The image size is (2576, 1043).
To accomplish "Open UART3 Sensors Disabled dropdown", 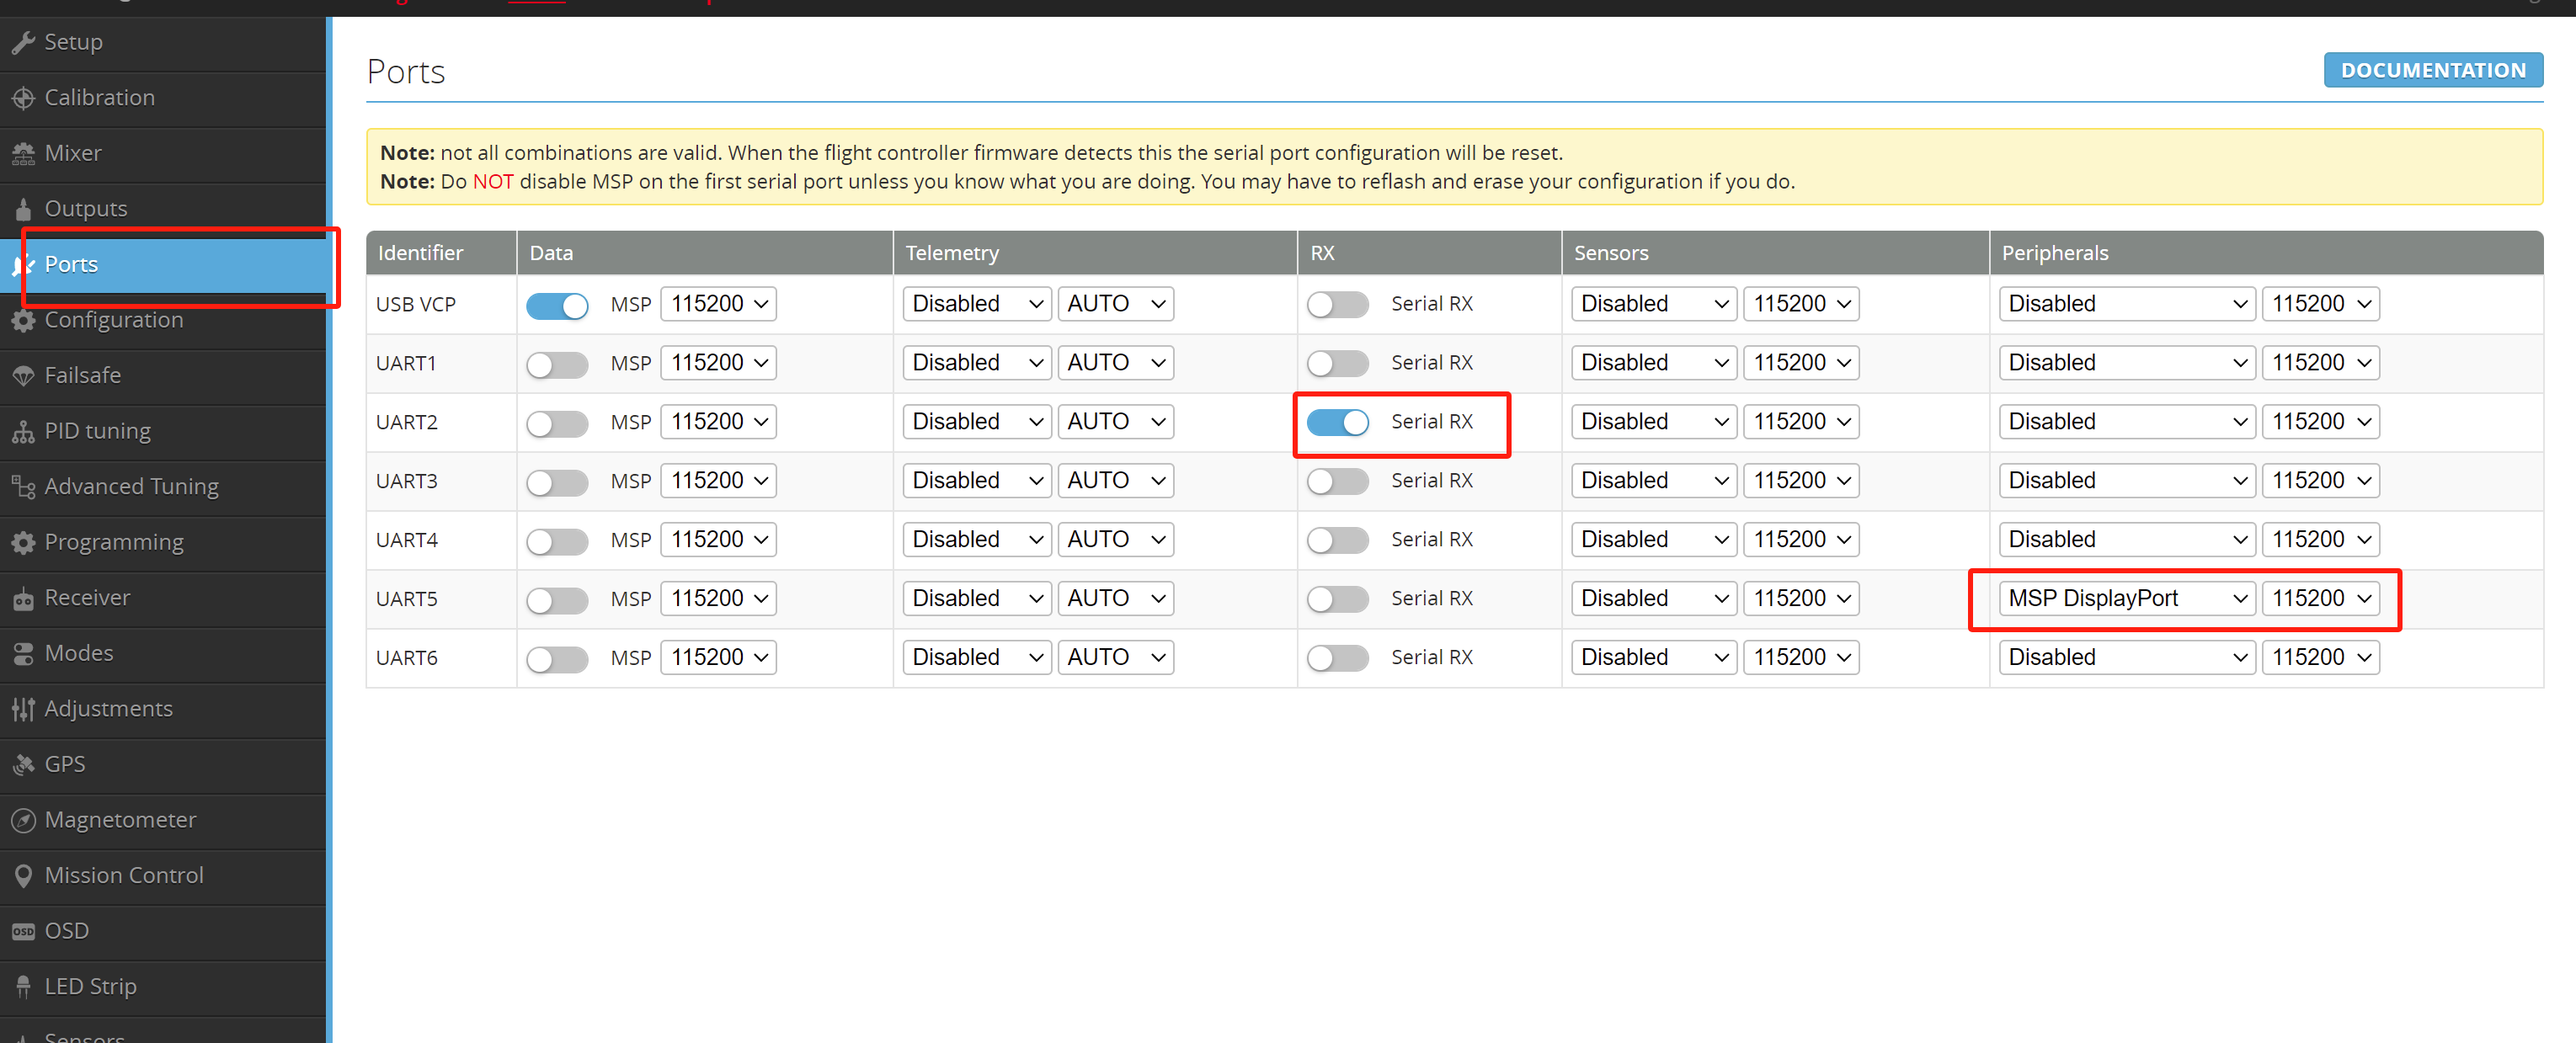I will click(1653, 480).
